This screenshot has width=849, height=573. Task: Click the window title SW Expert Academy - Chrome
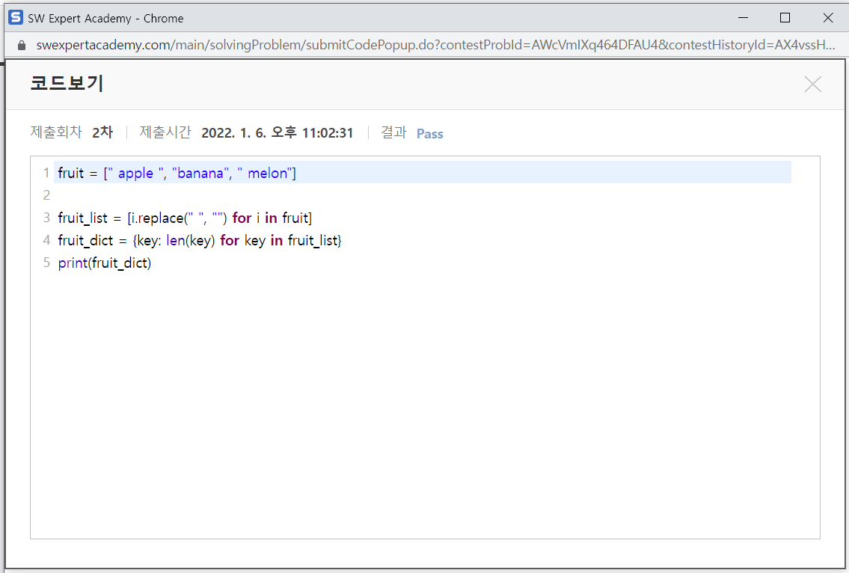point(105,19)
